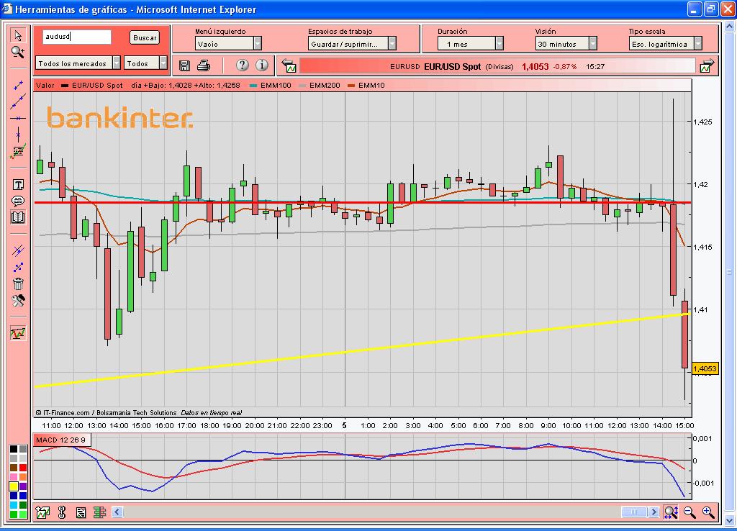Click the trash bin delete tool
The width and height of the screenshot is (737, 531).
[18, 283]
